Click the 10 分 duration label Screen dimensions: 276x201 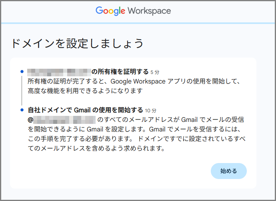click(151, 110)
